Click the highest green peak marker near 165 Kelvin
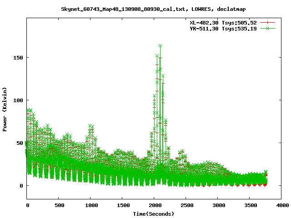The width and height of the screenshot is (291, 218). coord(160,45)
